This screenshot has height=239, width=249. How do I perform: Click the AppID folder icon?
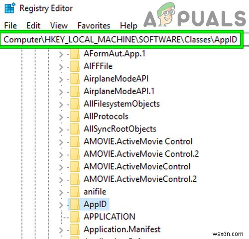pyautogui.click(x=75, y=205)
